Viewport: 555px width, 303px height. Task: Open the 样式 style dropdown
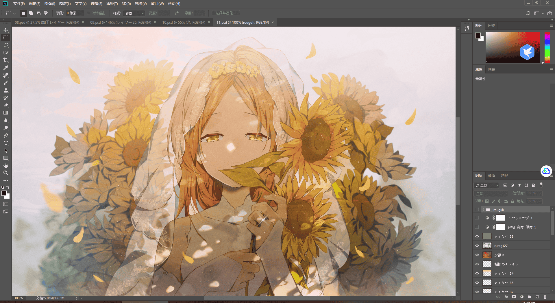pyautogui.click(x=134, y=13)
